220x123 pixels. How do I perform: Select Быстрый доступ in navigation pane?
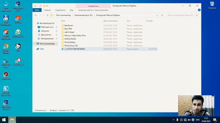pos(47,23)
